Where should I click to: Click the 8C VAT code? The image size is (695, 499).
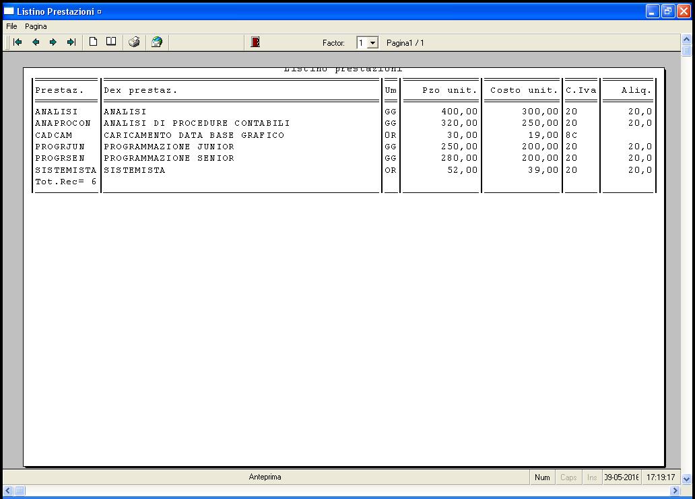[571, 135]
